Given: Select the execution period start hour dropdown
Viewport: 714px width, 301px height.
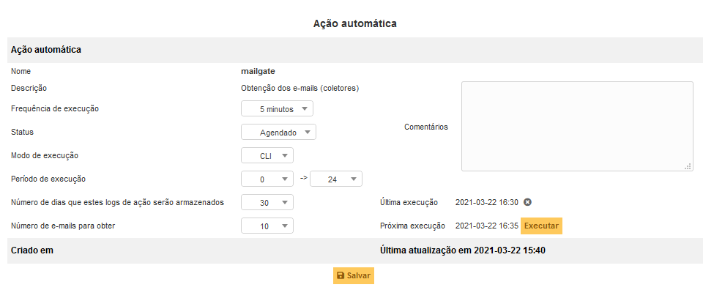Looking at the screenshot, I should 267,179.
